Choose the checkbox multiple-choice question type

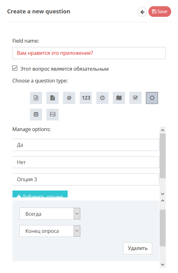(x=136, y=98)
